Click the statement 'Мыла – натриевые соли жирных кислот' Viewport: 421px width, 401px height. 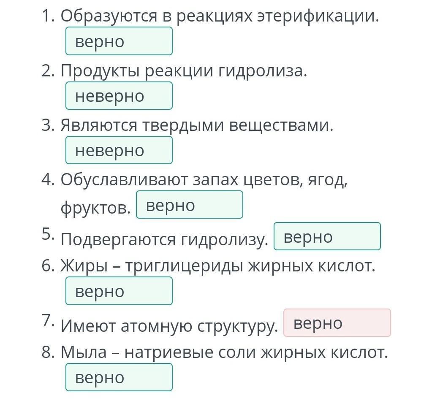click(x=224, y=352)
